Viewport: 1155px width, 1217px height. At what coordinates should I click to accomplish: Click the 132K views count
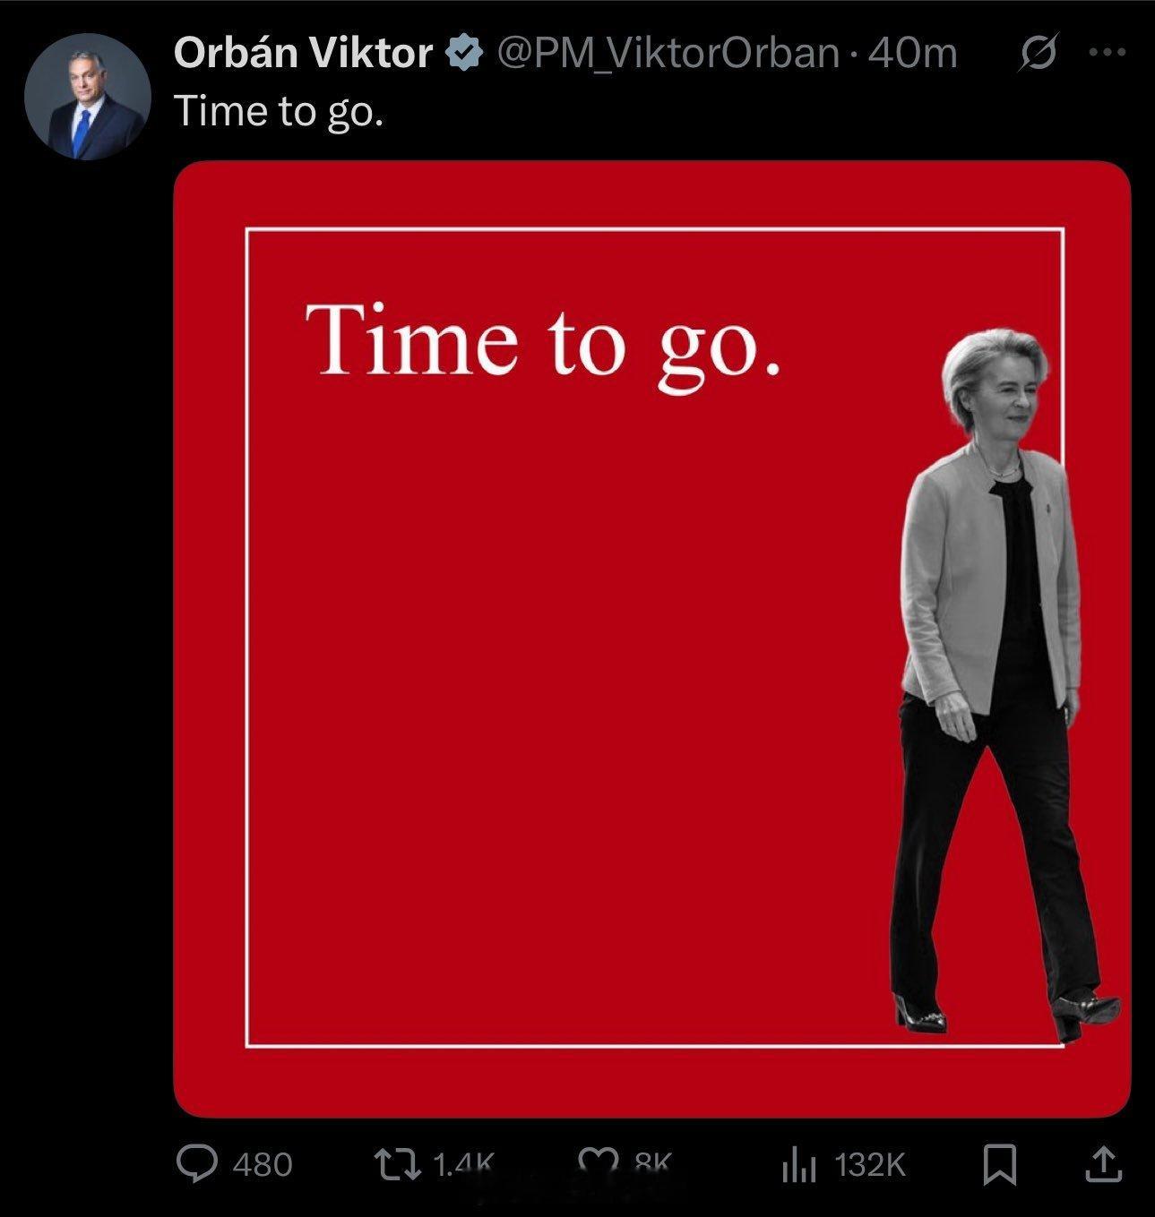coord(870,1164)
